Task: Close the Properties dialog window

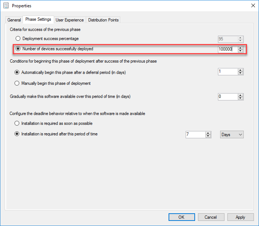Action: coord(252,5)
